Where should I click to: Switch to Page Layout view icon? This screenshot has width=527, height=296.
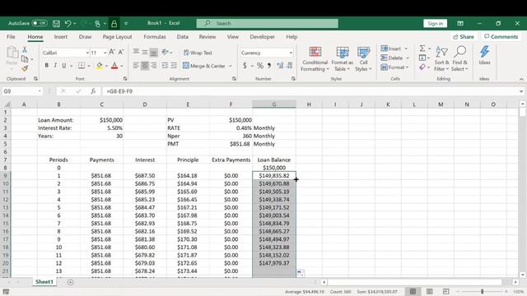[x=430, y=291]
